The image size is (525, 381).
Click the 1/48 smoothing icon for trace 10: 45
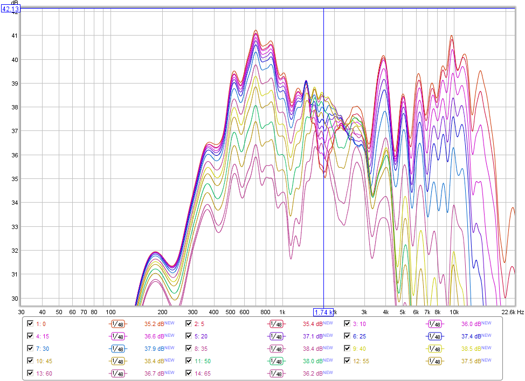pyautogui.click(x=118, y=361)
